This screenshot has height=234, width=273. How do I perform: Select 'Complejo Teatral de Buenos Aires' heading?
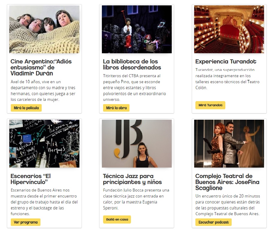coord(227,182)
